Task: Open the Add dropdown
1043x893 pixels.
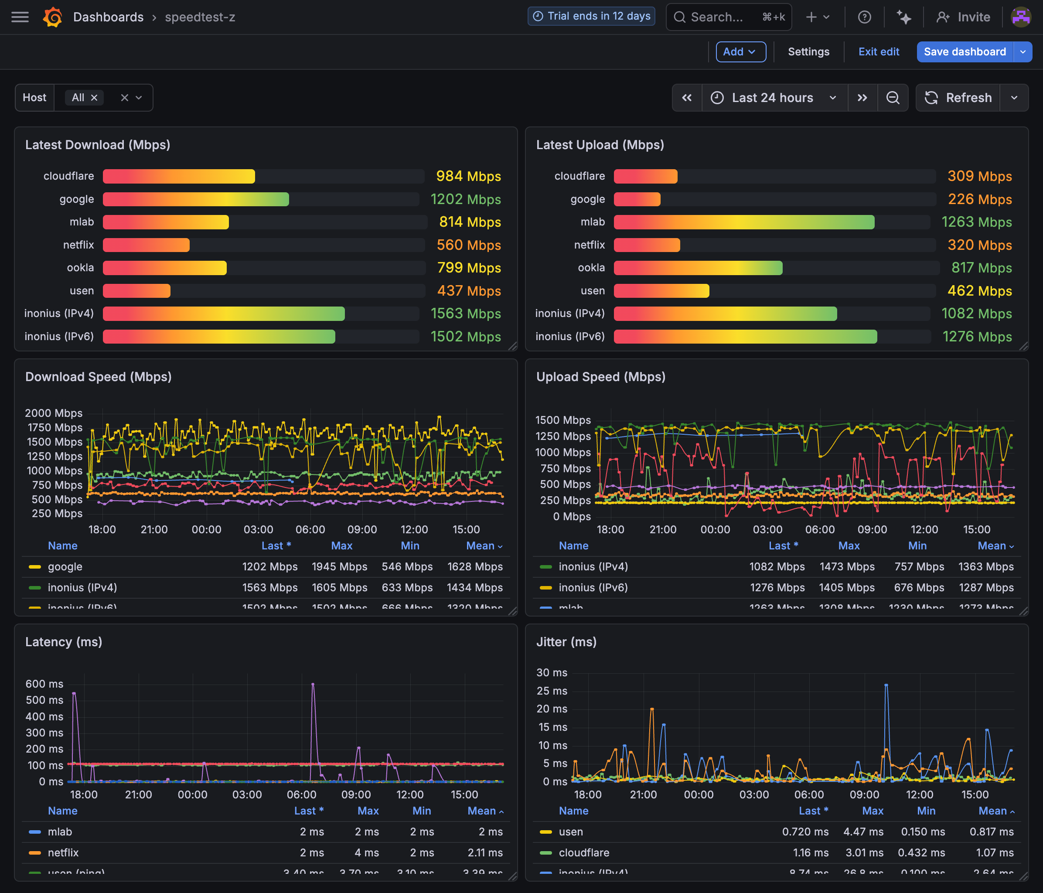Action: [x=740, y=52]
